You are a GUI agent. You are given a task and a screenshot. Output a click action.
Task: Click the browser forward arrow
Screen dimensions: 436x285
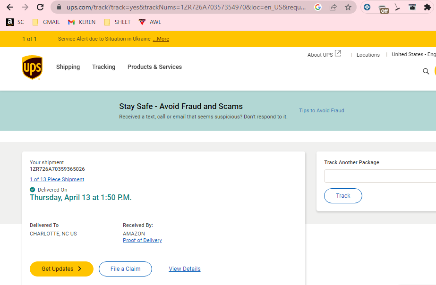tap(25, 7)
